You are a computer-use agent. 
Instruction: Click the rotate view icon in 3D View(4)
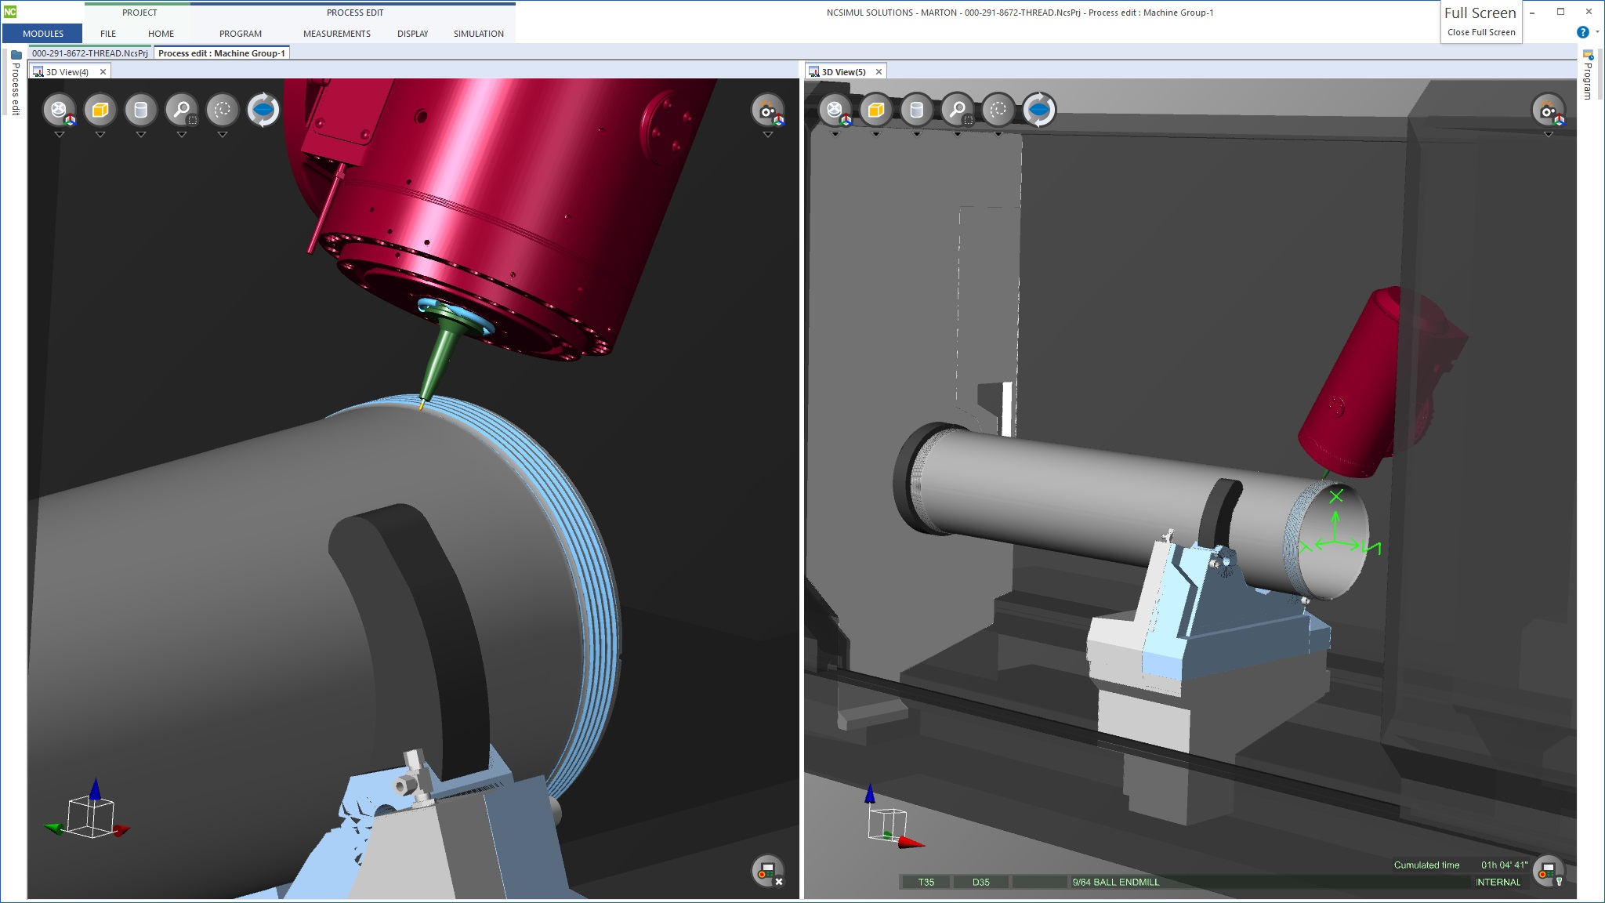pos(263,111)
